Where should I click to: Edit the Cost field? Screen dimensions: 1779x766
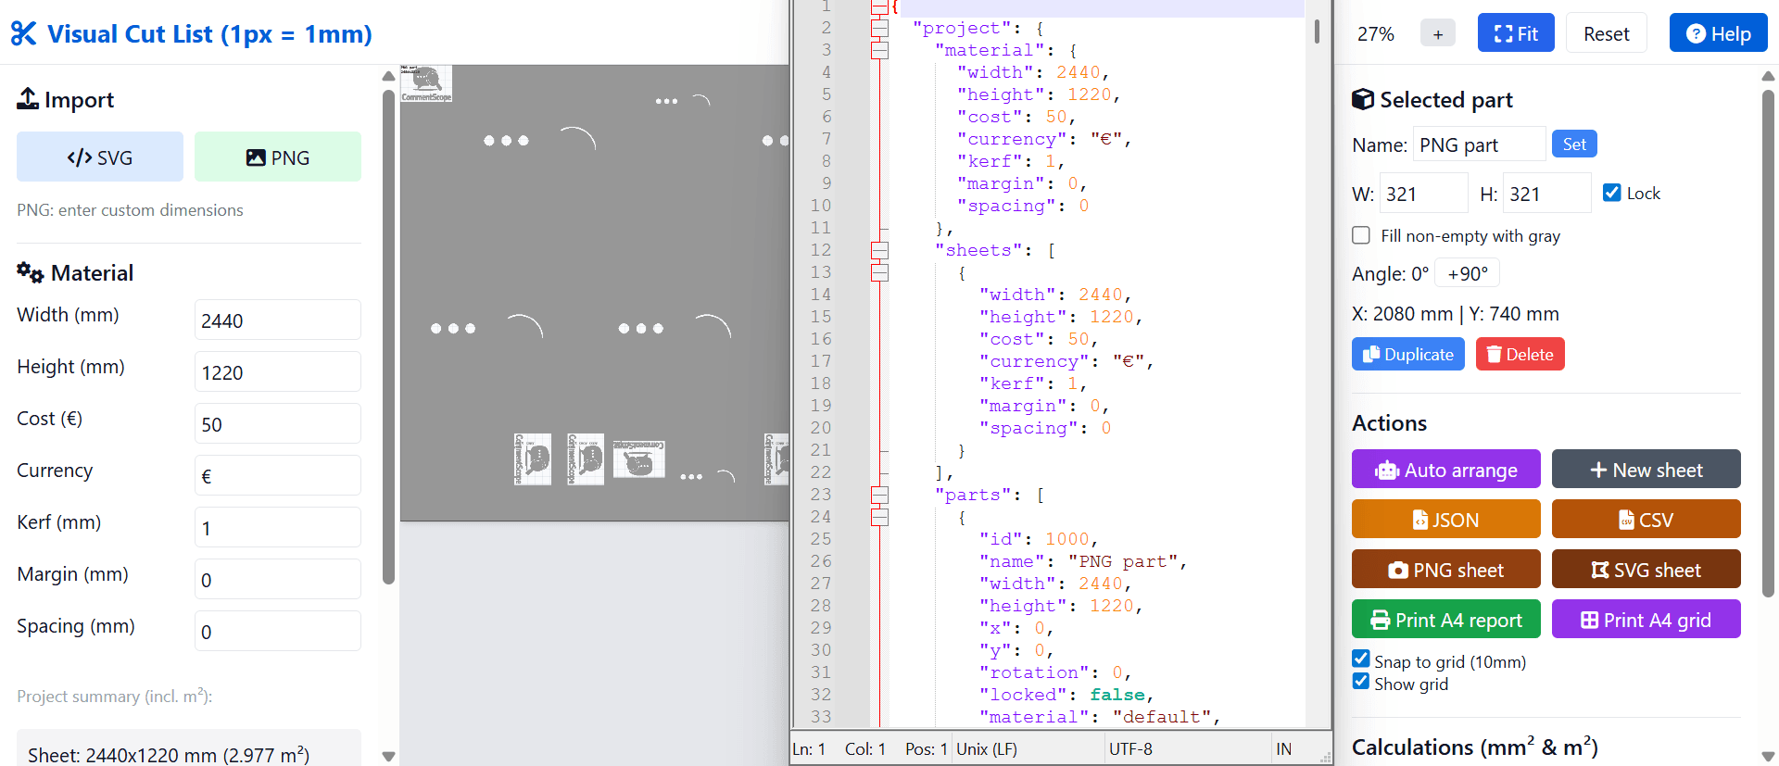278,423
